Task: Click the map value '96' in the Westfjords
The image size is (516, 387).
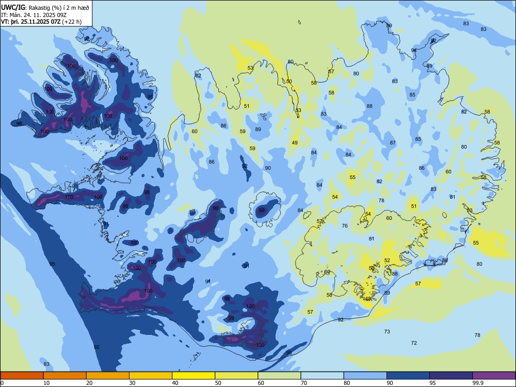Action: [19, 124]
